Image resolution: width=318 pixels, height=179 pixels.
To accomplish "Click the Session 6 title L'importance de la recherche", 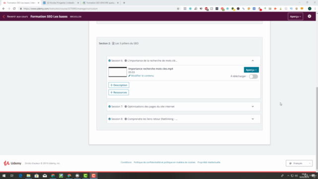I will [152, 61].
